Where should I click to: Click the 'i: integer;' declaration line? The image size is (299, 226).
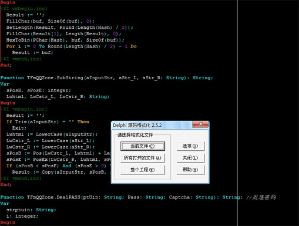point(22,216)
